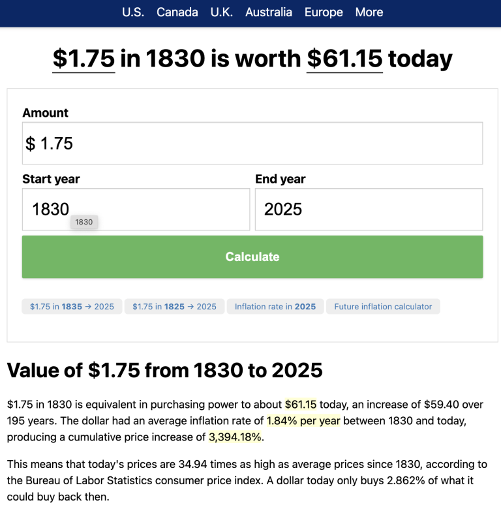The image size is (501, 511).
Task: Click the highlighted 1.84% per year text
Action: point(303,421)
